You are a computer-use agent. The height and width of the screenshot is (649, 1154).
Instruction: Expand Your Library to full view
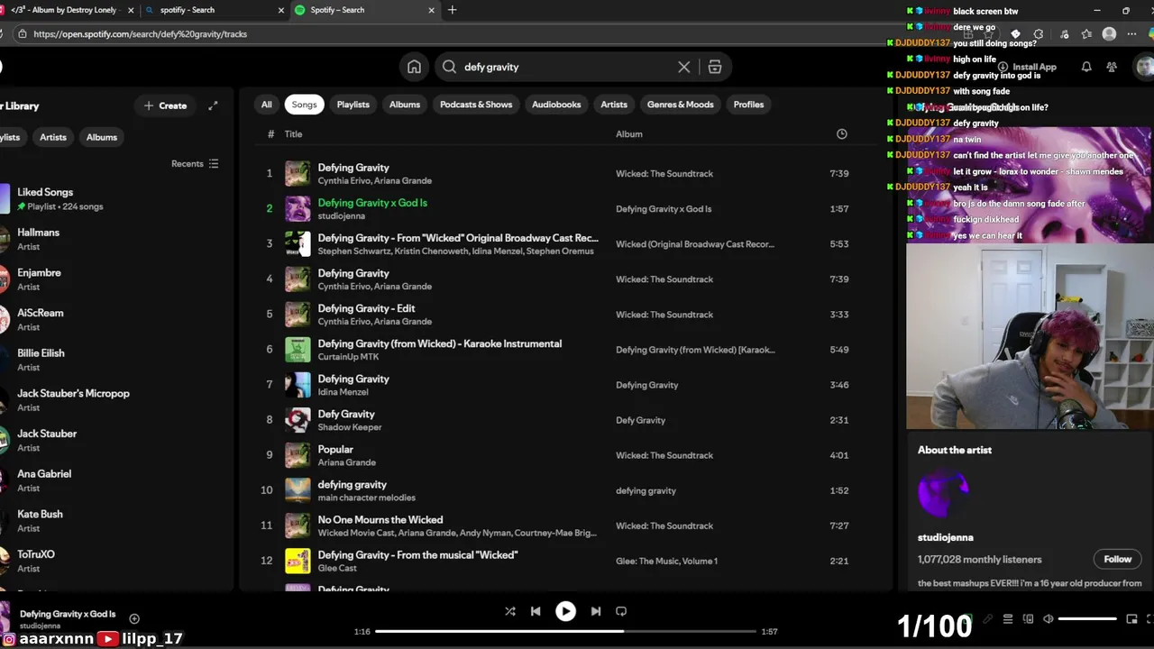(213, 105)
